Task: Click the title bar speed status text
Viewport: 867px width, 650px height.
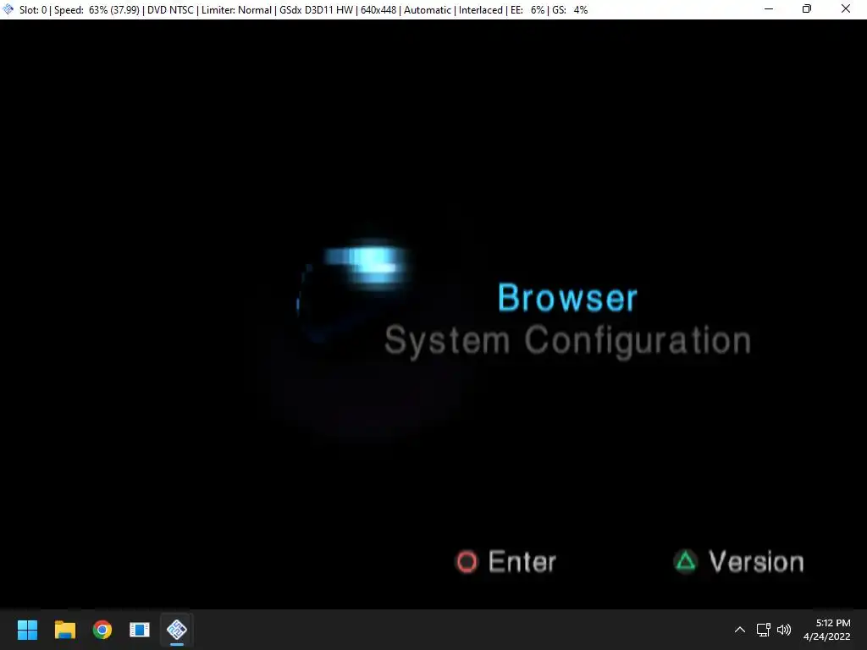Action: [x=97, y=10]
